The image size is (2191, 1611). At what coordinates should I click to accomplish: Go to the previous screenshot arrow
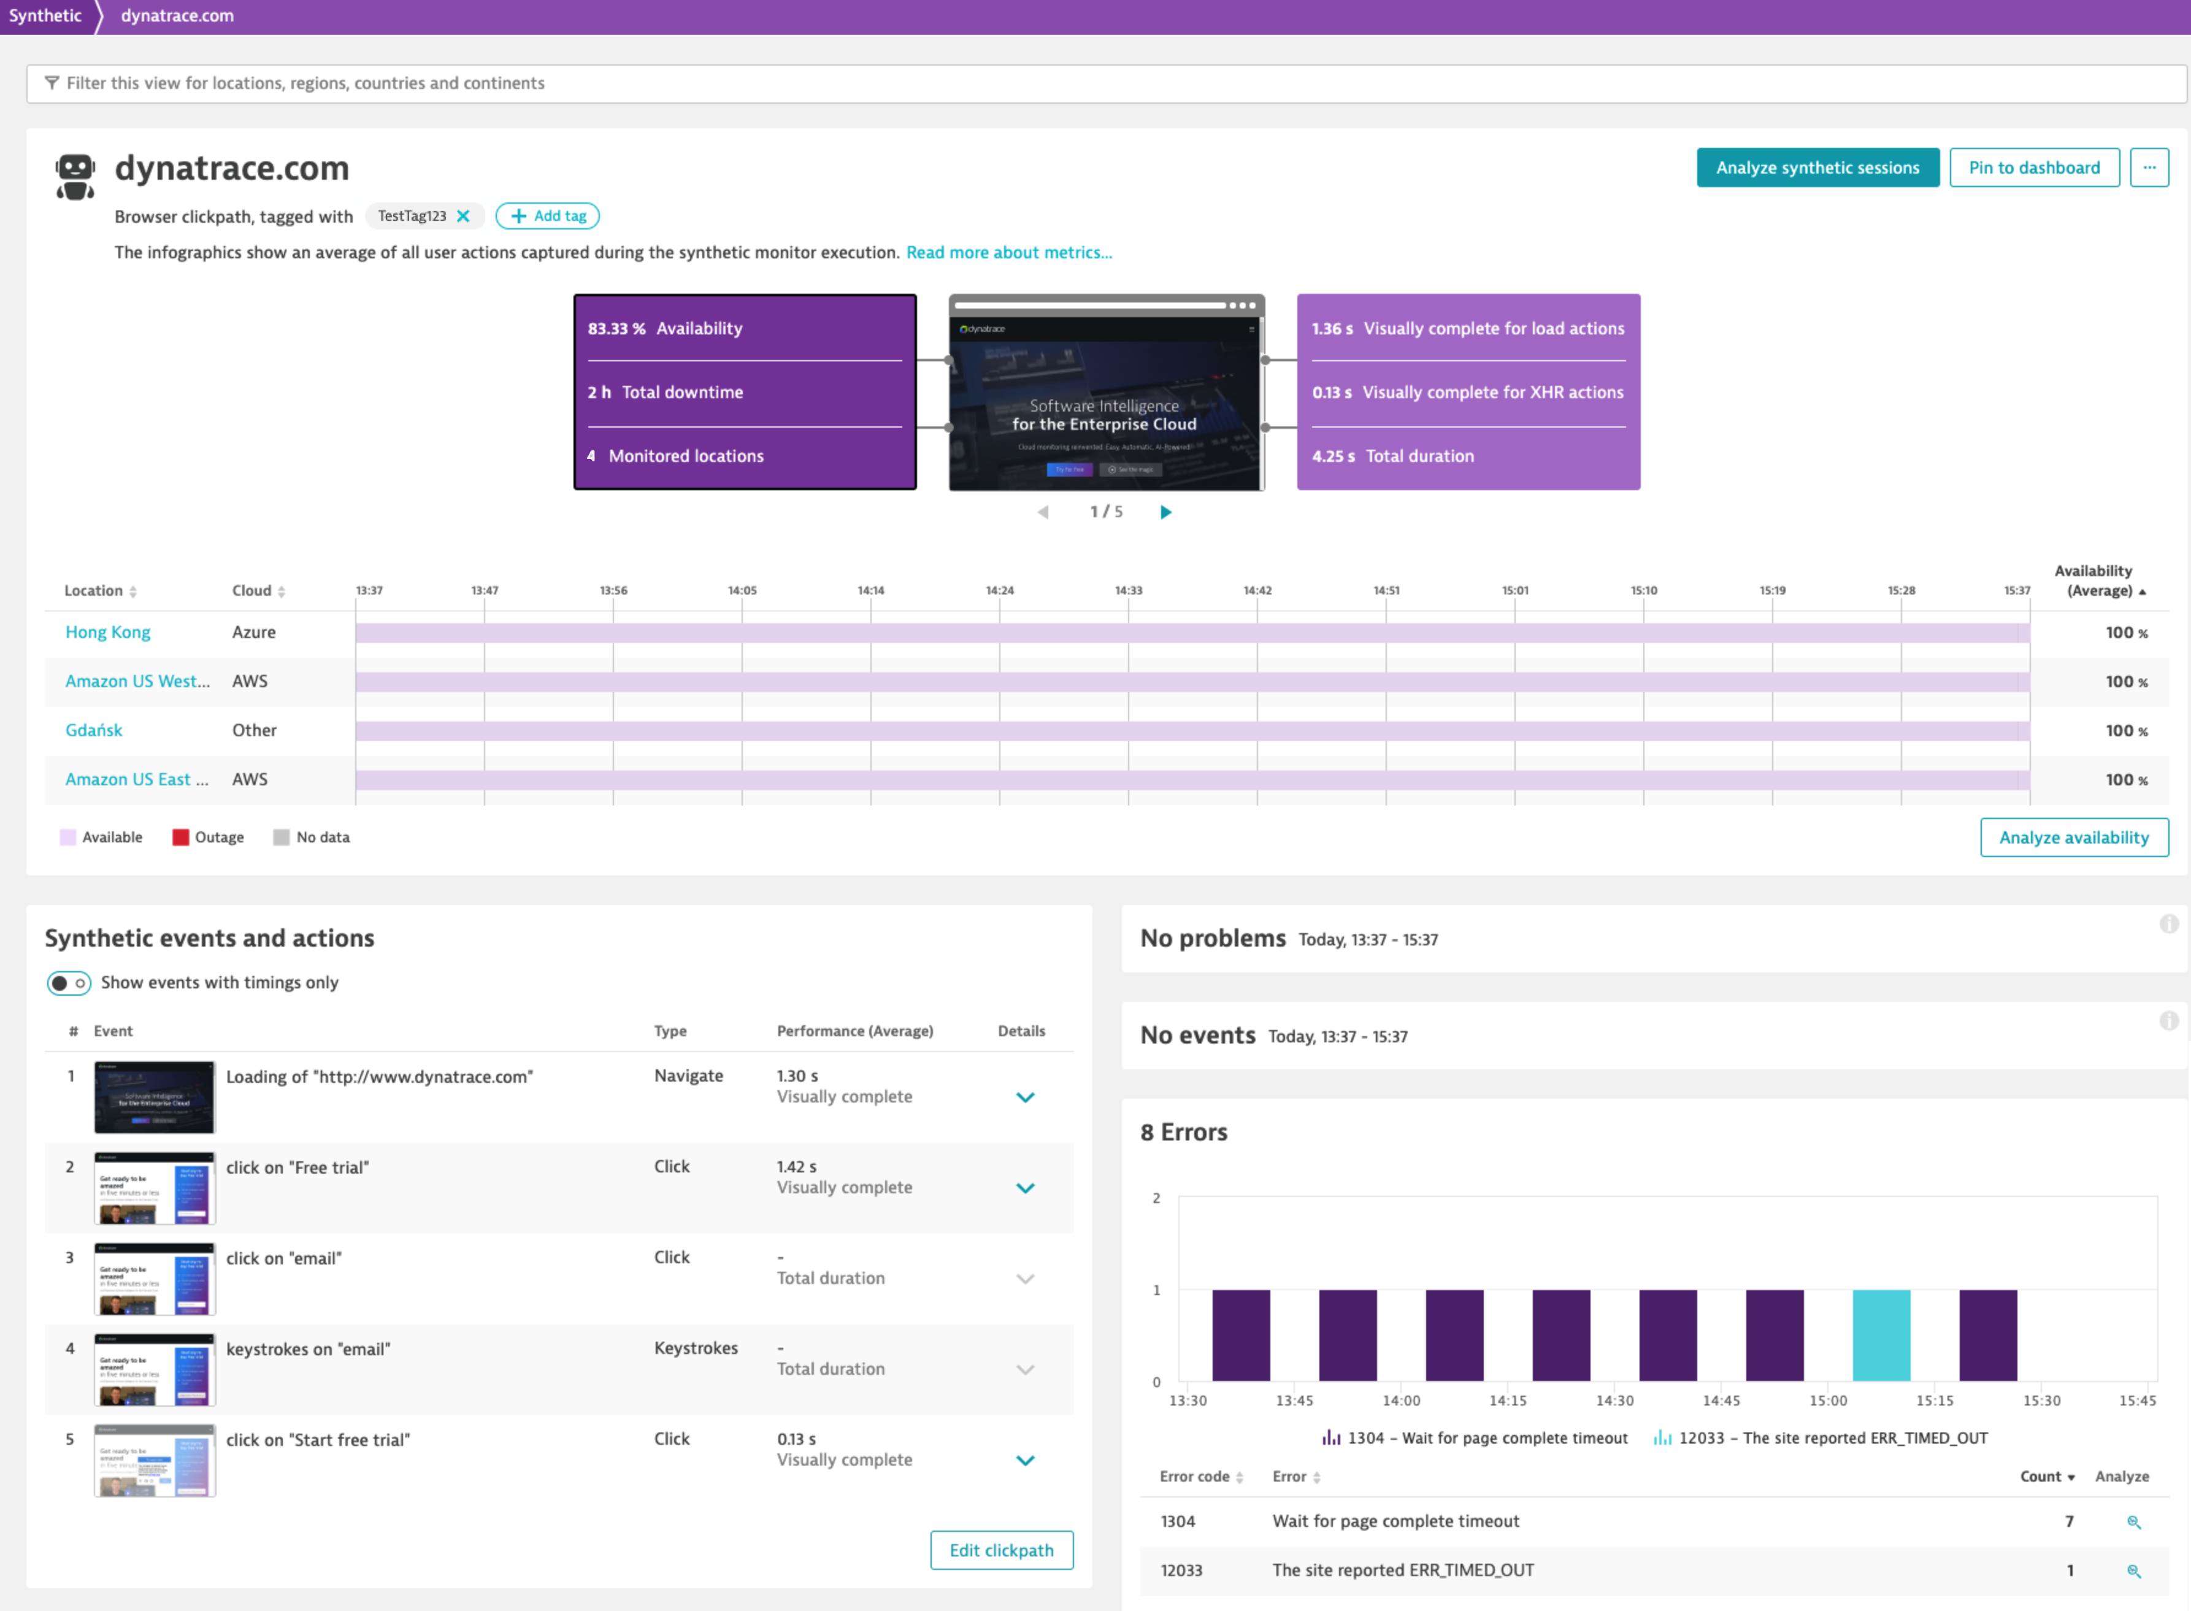pos(1043,512)
